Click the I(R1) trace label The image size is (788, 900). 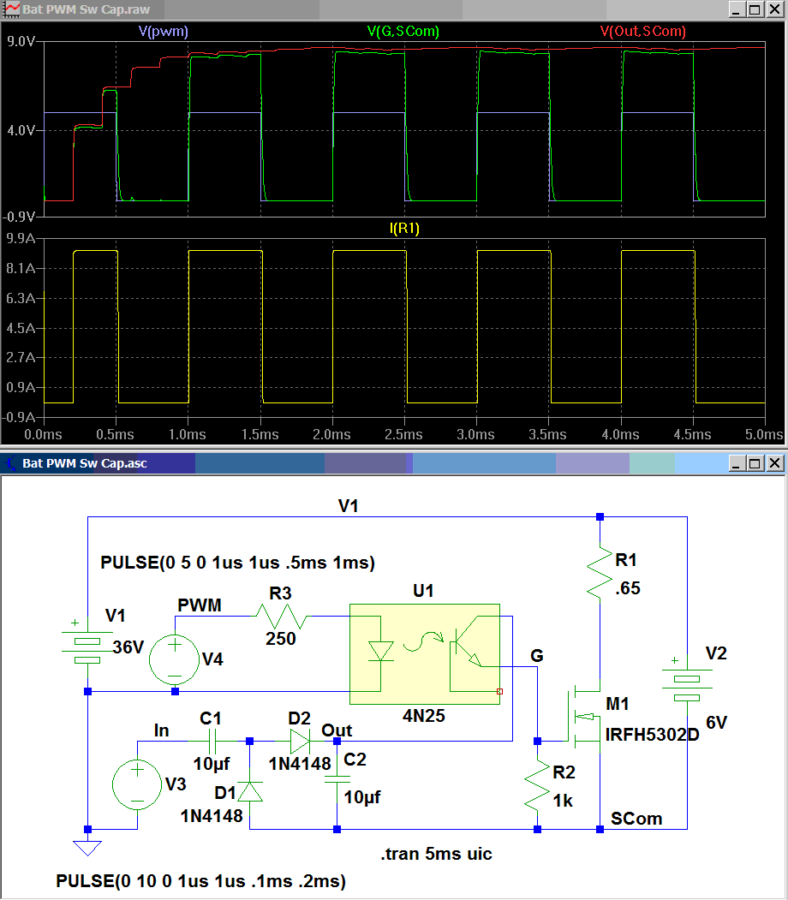pos(404,229)
